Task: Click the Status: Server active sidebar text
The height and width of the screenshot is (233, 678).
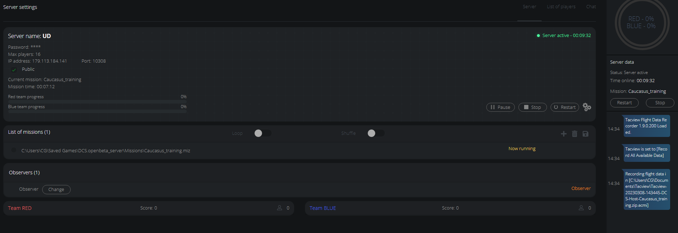Action: 629,73
